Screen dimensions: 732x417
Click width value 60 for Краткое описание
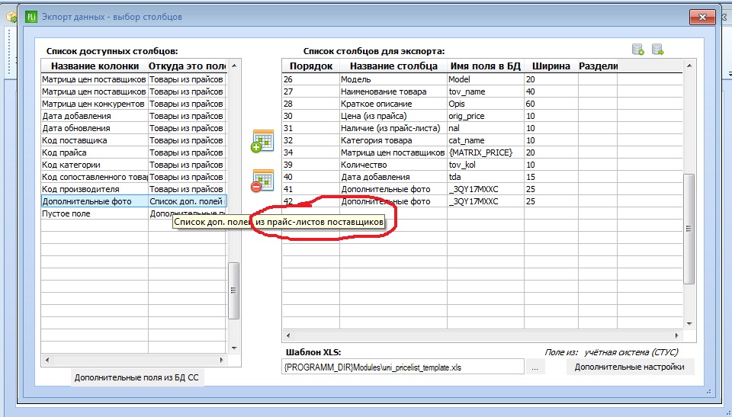coord(551,104)
